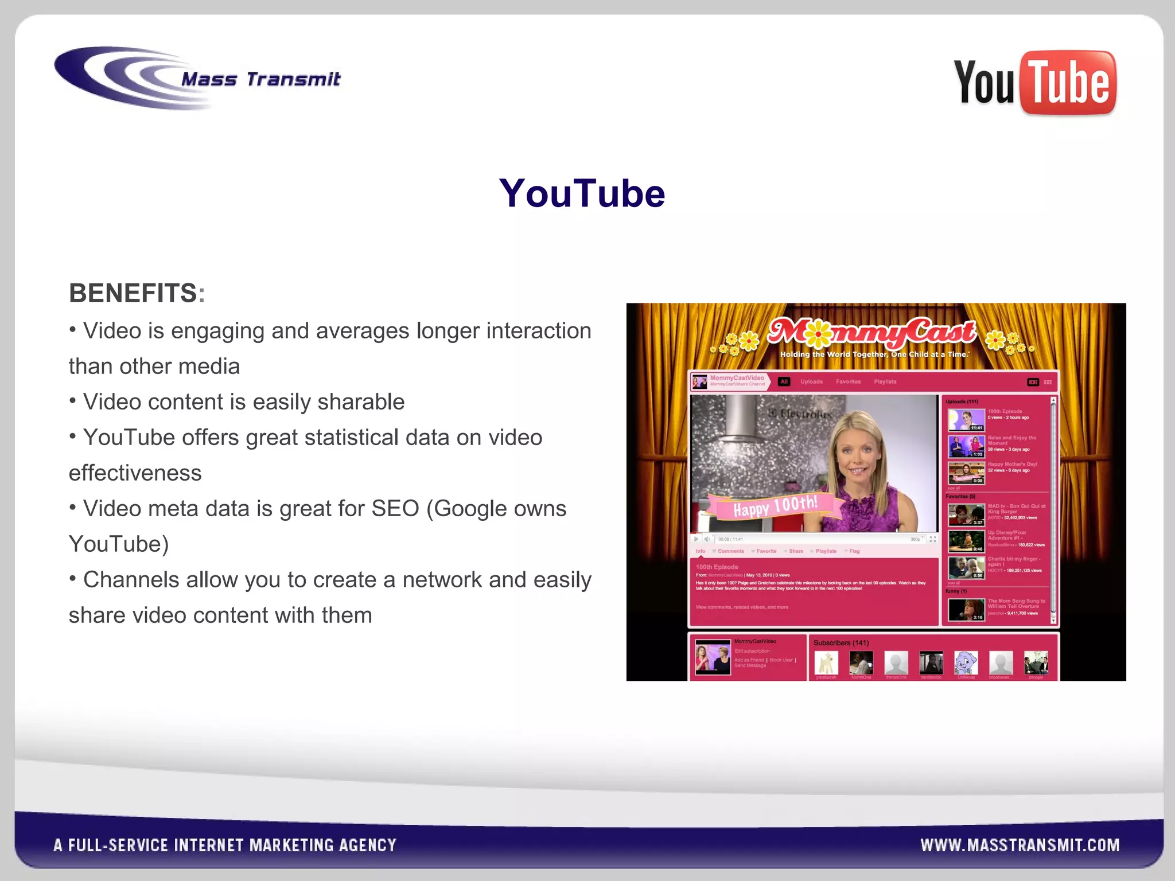The image size is (1175, 881).
Task: Play the MommyCast video
Action: pyautogui.click(x=696, y=539)
